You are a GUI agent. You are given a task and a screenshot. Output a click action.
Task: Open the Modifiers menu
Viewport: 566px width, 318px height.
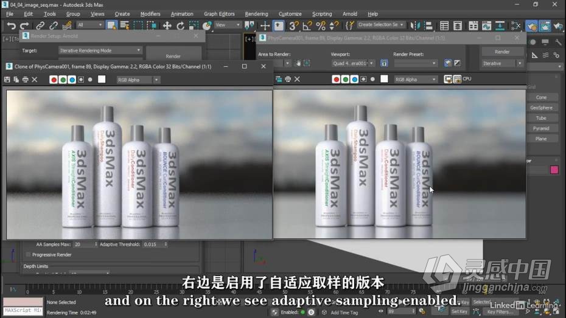[x=150, y=14]
